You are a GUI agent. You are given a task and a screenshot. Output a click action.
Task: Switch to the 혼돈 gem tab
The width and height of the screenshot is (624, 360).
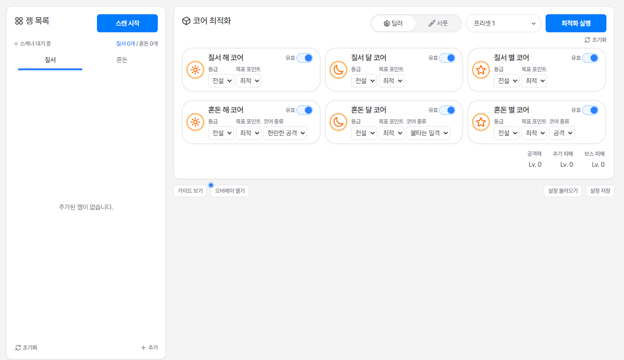coord(122,60)
